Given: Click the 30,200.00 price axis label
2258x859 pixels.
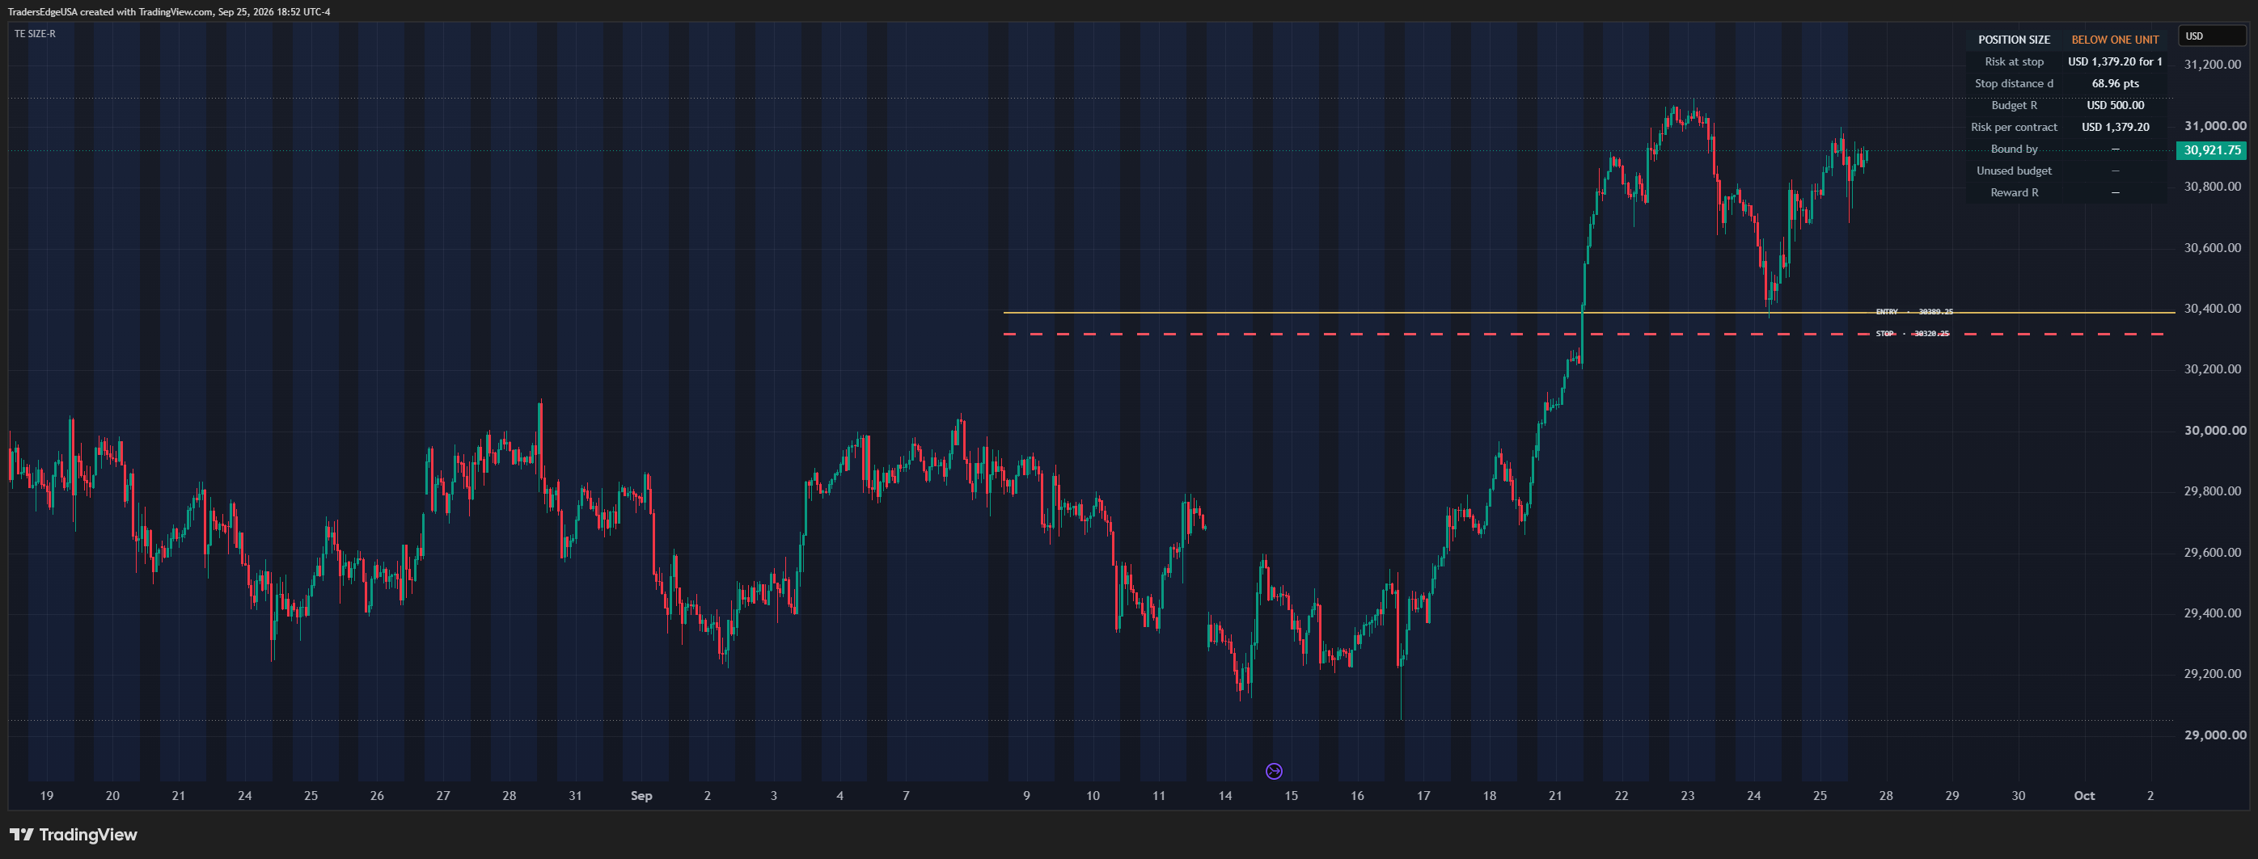Looking at the screenshot, I should 2212,369.
